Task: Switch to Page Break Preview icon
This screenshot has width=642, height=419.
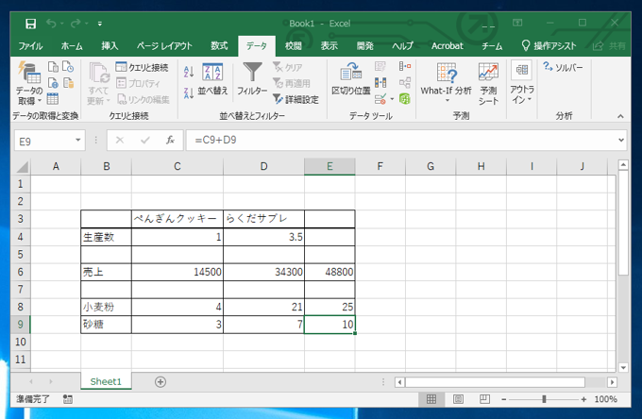Action: [484, 399]
